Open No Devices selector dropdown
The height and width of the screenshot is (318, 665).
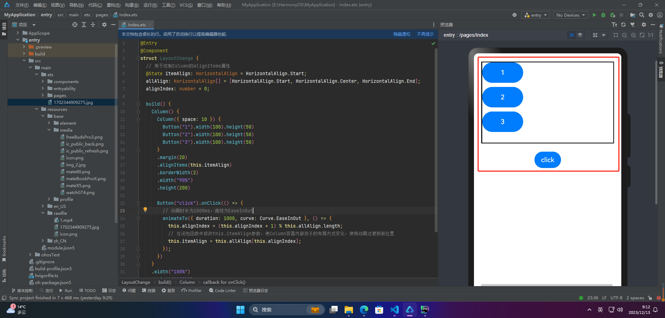(x=571, y=15)
